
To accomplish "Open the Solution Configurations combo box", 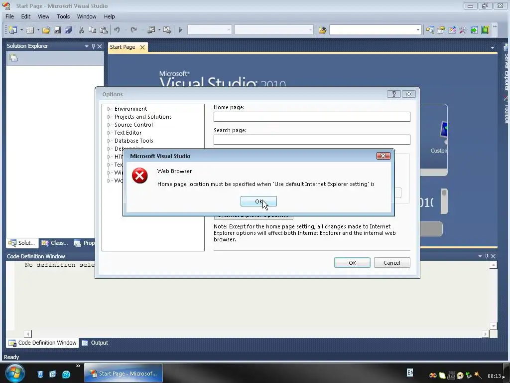I will 210,30.
